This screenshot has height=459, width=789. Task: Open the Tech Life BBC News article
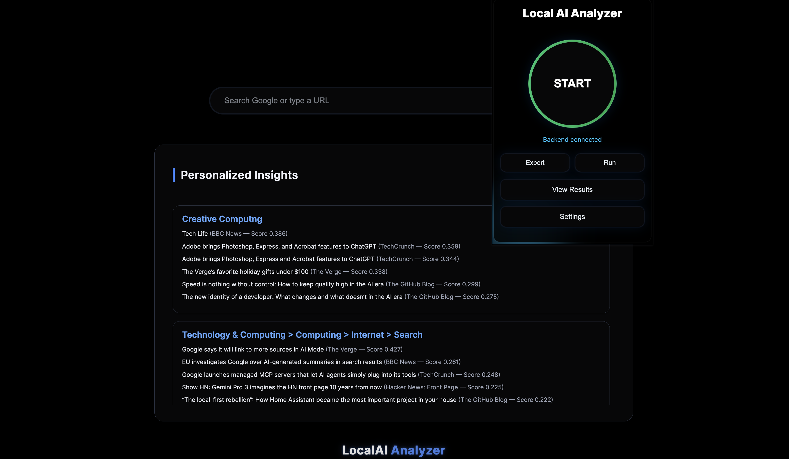(x=195, y=234)
